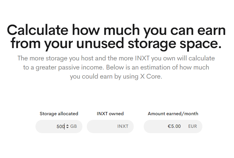Click the 'Amount earned/month' label

(x=173, y=114)
